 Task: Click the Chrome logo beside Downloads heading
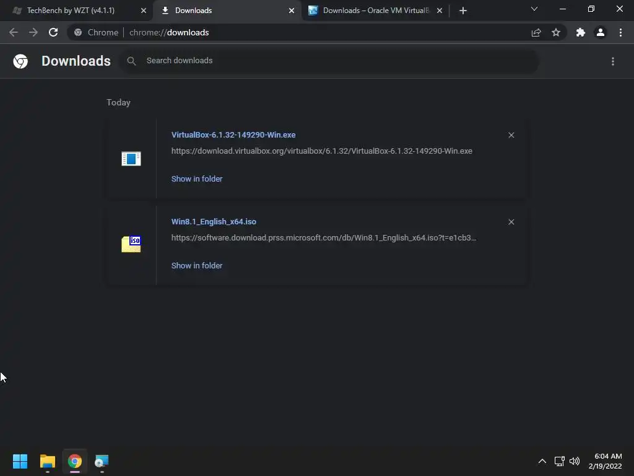20,61
